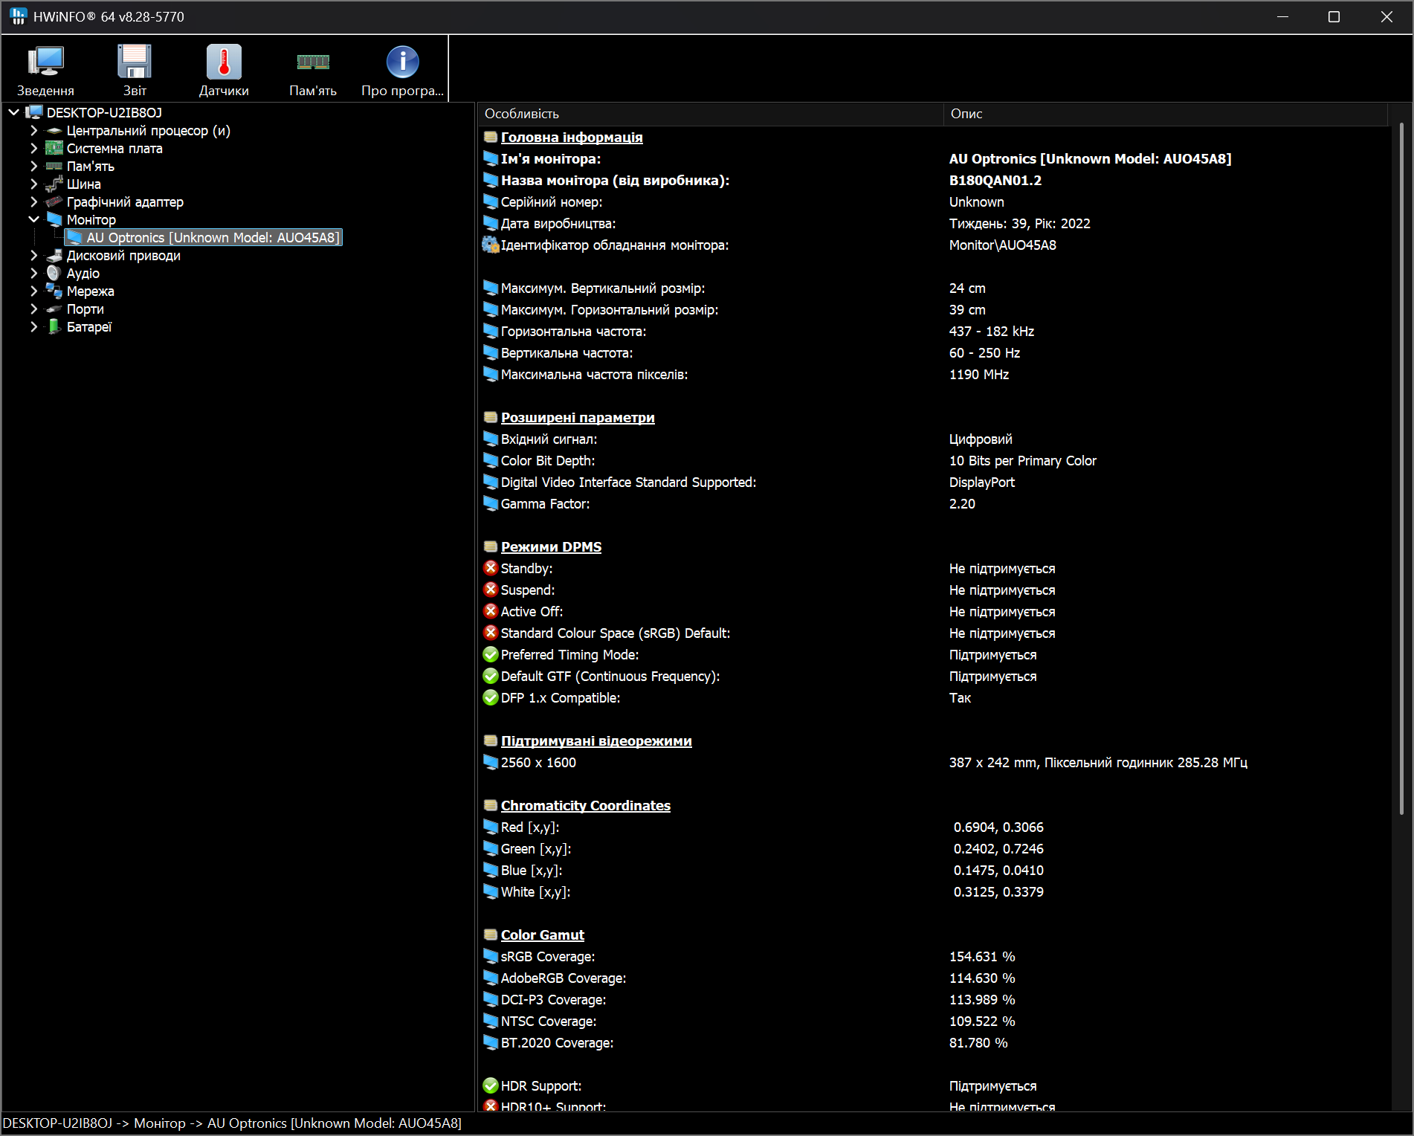Expand the Аудіо tree node
The height and width of the screenshot is (1136, 1414).
(x=33, y=274)
